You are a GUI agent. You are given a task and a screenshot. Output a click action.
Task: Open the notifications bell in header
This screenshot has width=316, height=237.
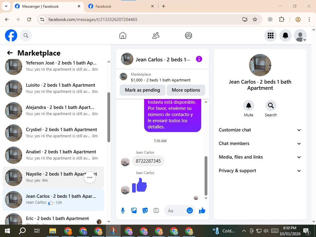click(285, 35)
